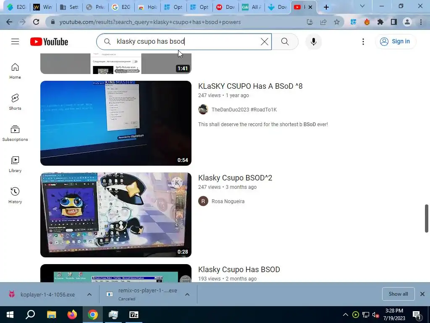Switch to the Win tab
The height and width of the screenshot is (323, 430).
(x=43, y=7)
